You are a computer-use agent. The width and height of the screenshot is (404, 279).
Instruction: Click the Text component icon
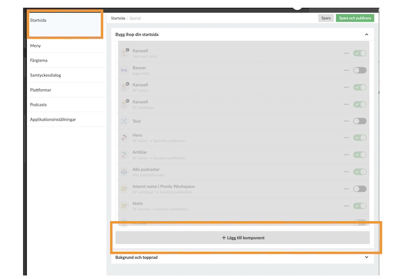(x=124, y=121)
